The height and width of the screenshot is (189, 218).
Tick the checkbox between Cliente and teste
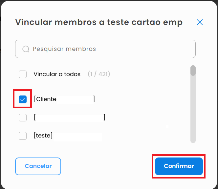point(23,117)
